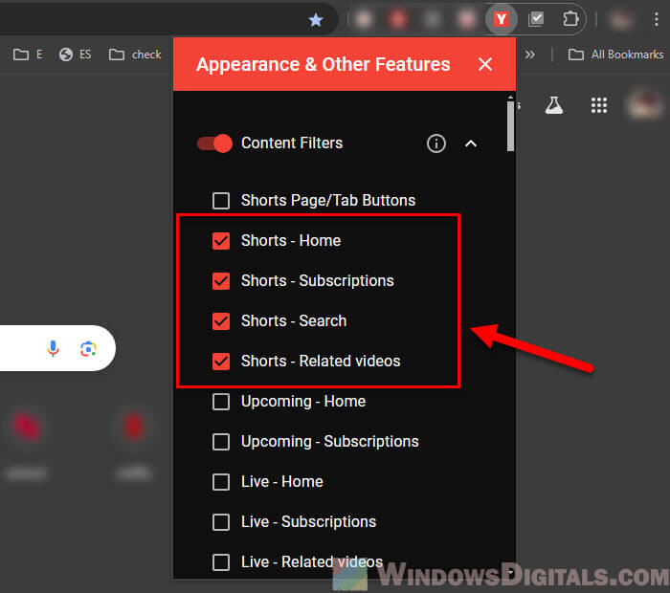Open the All Bookmarks folder

615,55
